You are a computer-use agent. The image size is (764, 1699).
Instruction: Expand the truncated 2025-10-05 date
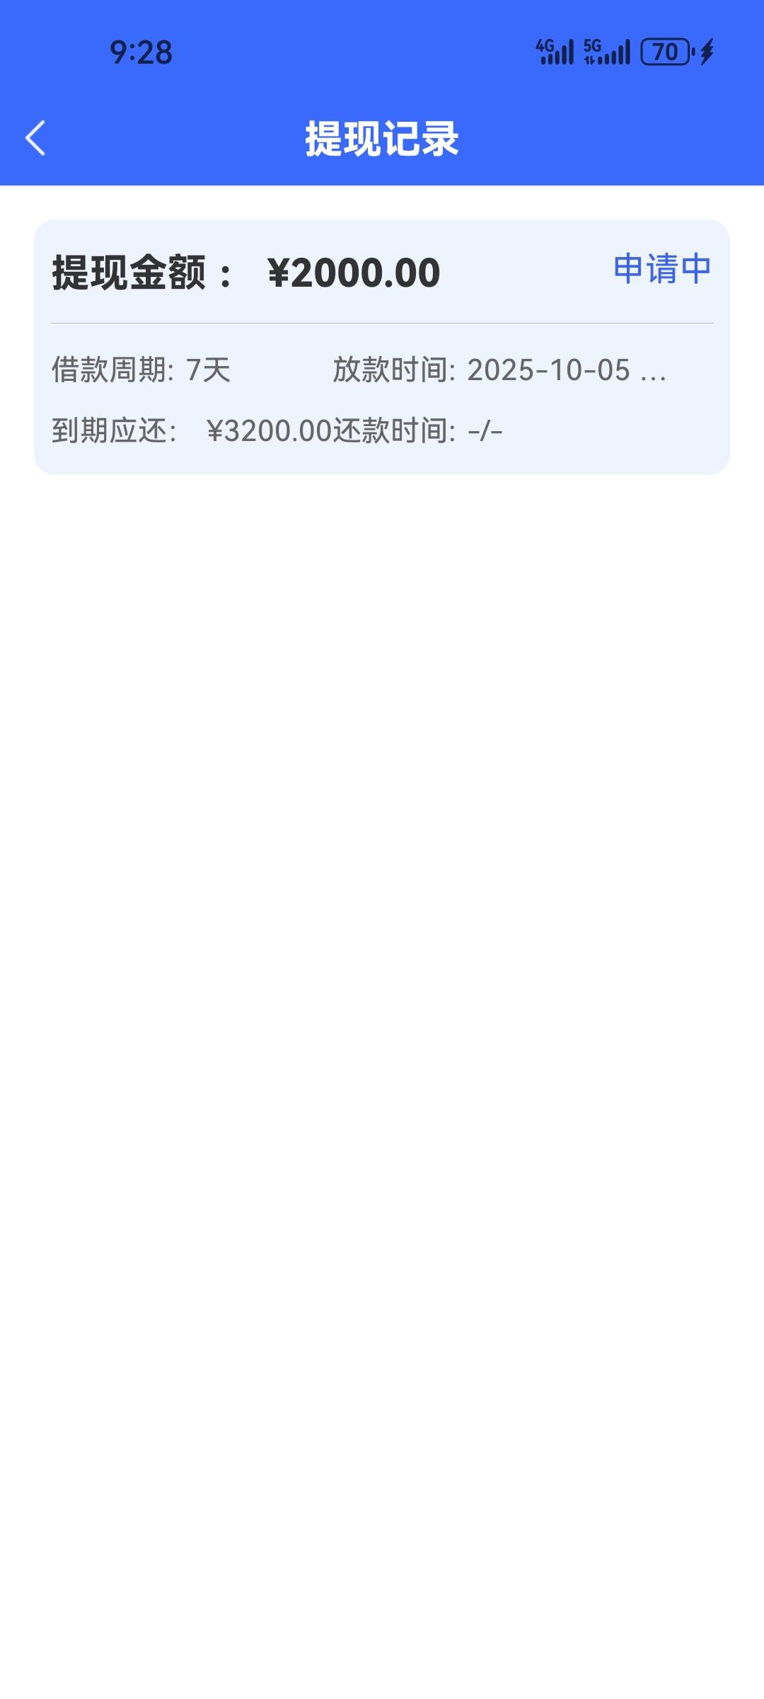tap(567, 370)
